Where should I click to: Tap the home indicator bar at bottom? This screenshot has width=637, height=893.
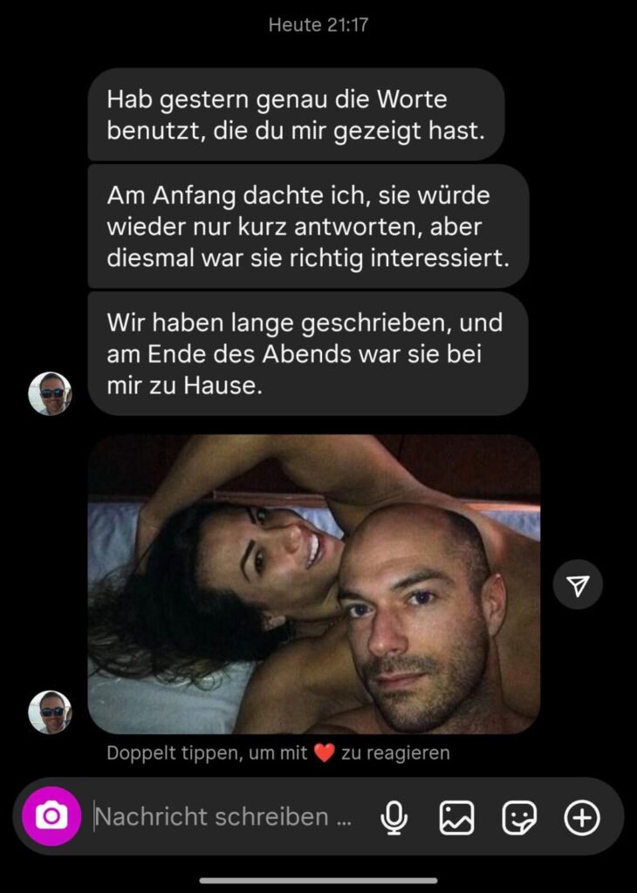tap(318, 881)
